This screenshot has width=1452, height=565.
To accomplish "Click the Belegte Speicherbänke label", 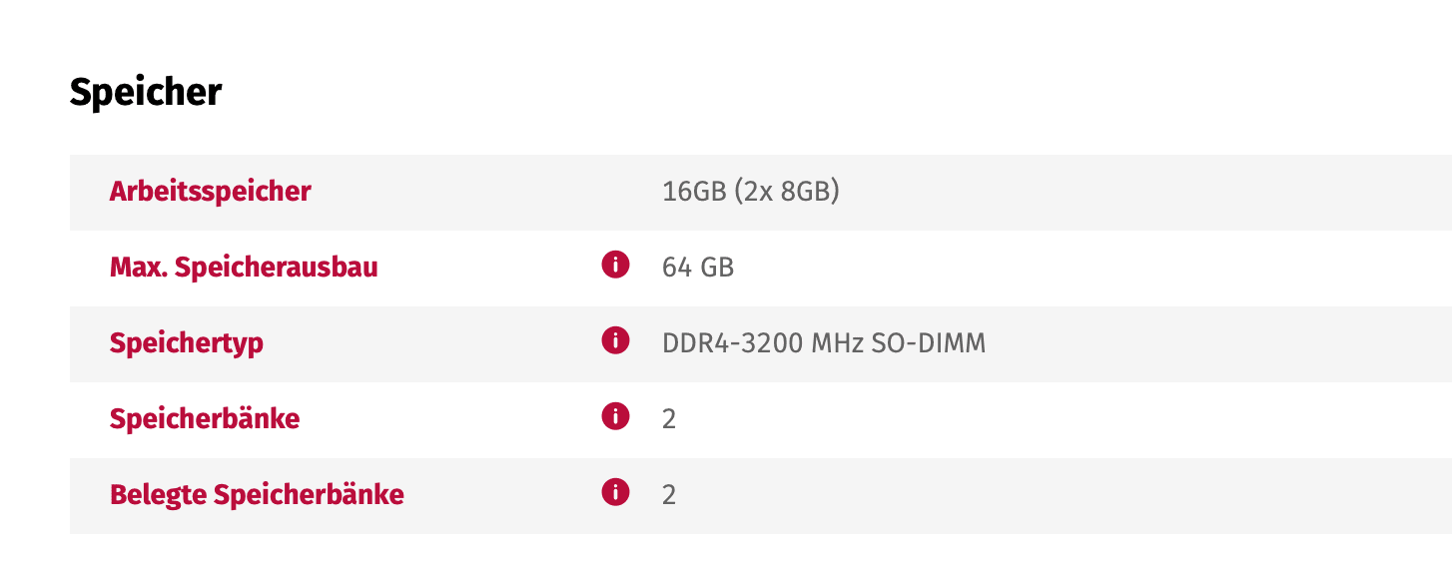I will 257,494.
